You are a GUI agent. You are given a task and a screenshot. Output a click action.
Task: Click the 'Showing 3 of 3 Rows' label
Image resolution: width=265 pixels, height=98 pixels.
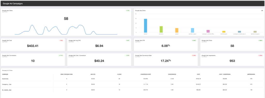click(x=7, y=70)
